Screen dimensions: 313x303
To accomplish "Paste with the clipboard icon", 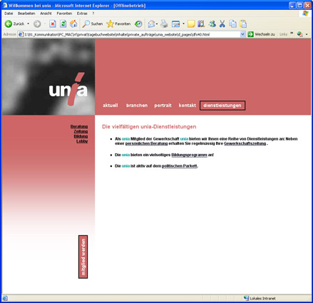I will pos(243,24).
